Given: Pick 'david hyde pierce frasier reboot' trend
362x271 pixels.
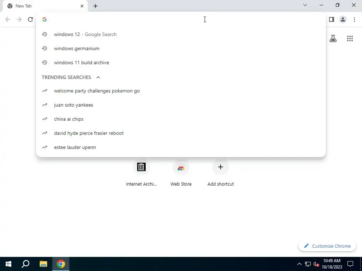Looking at the screenshot, I should coord(181,133).
